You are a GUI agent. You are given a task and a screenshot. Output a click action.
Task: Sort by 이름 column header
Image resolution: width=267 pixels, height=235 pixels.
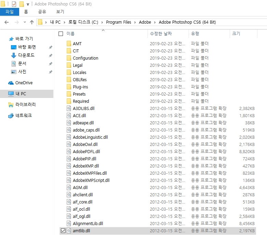(71, 34)
